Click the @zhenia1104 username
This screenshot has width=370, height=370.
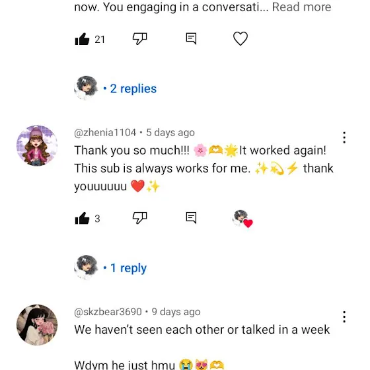point(105,132)
